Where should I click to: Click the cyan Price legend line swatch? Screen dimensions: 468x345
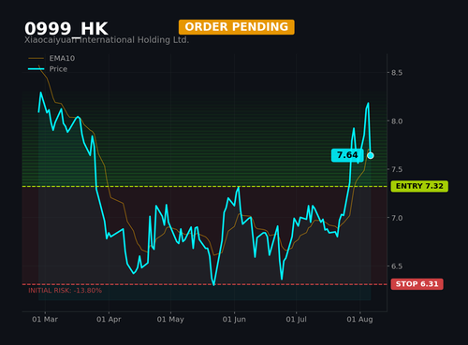[x=36, y=69]
